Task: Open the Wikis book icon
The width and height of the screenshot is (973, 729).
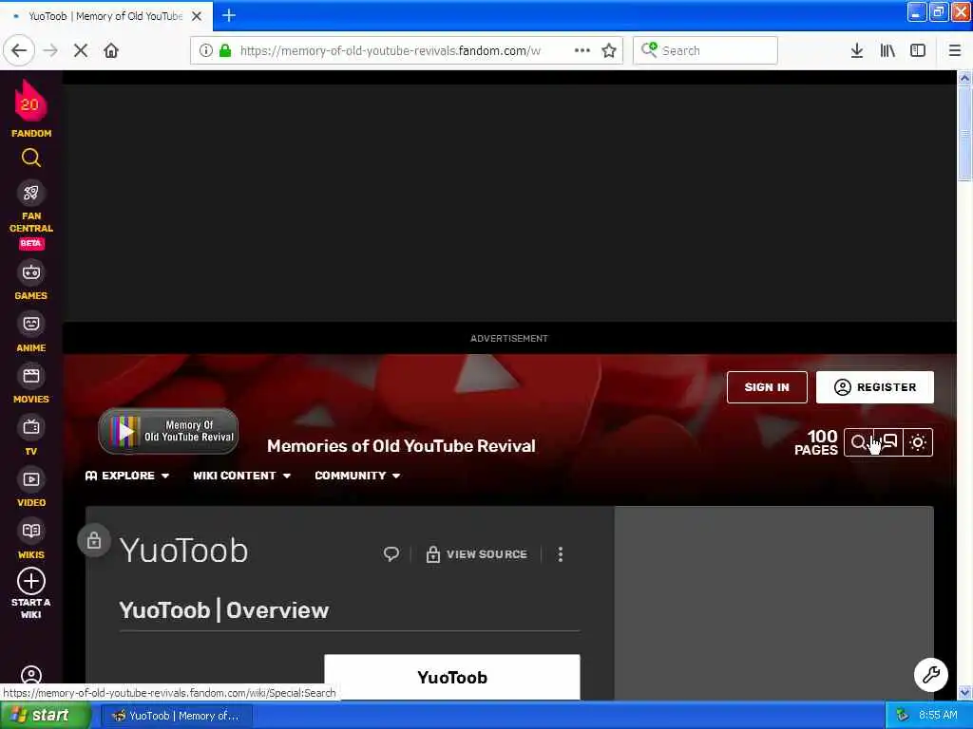Action: (x=31, y=531)
